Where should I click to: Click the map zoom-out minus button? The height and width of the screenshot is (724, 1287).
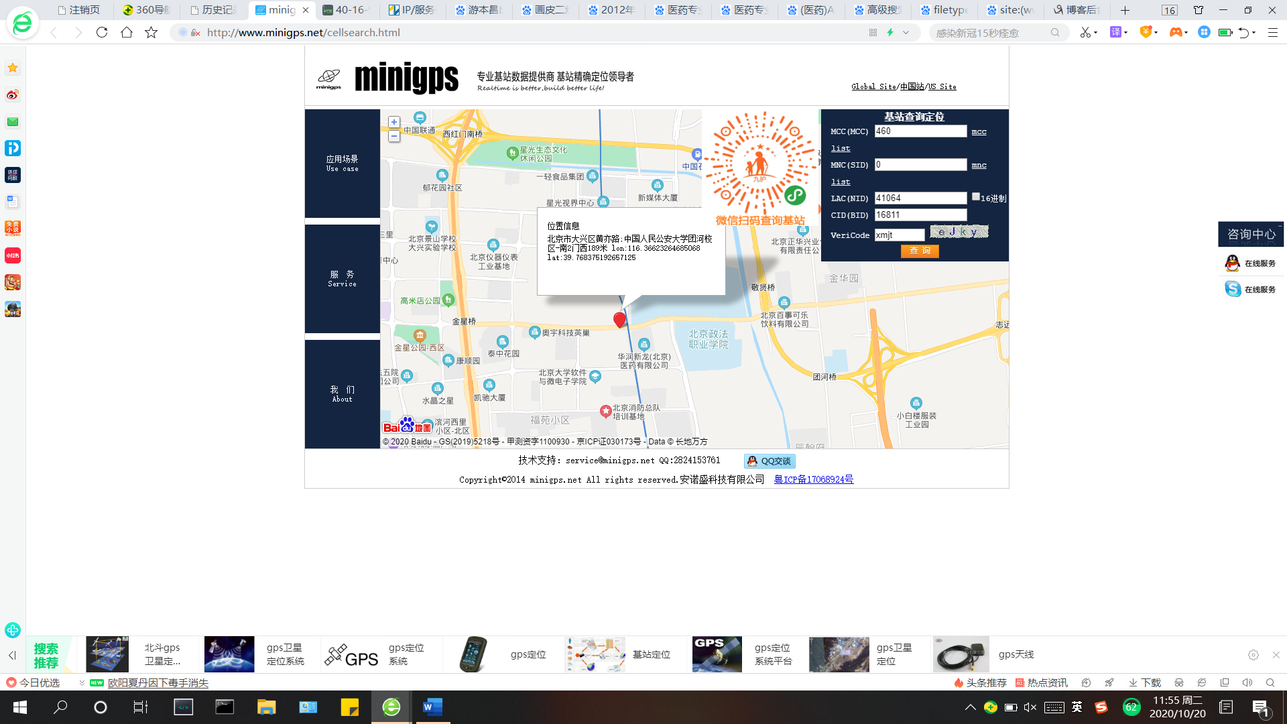click(394, 136)
